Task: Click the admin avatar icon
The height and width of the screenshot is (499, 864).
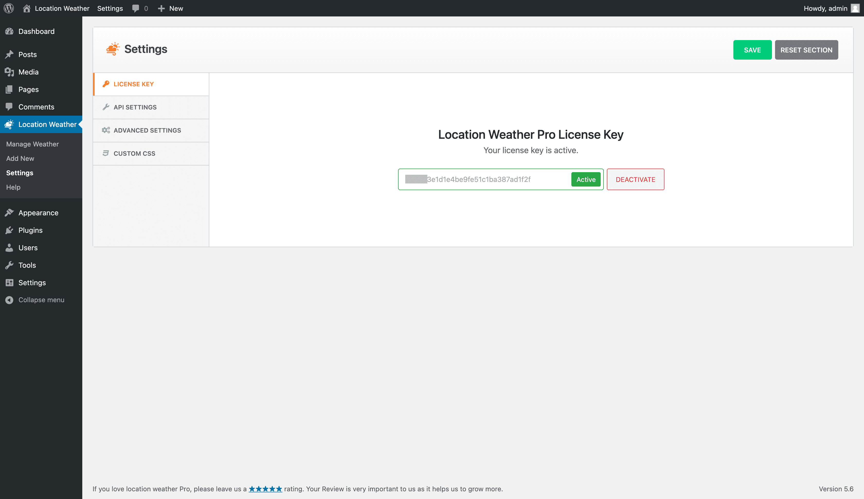Action: point(855,8)
